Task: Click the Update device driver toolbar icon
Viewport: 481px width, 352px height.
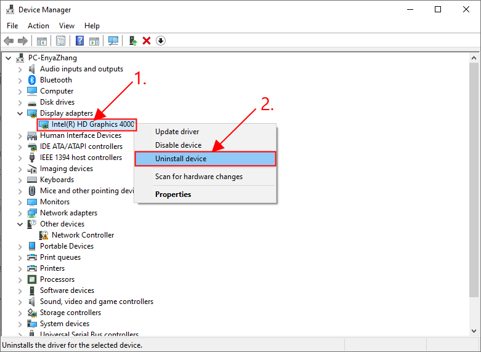Action: click(132, 41)
